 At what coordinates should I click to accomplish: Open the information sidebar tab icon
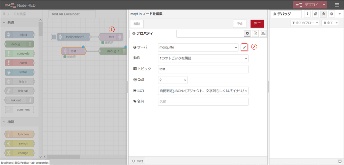coord(307,14)
